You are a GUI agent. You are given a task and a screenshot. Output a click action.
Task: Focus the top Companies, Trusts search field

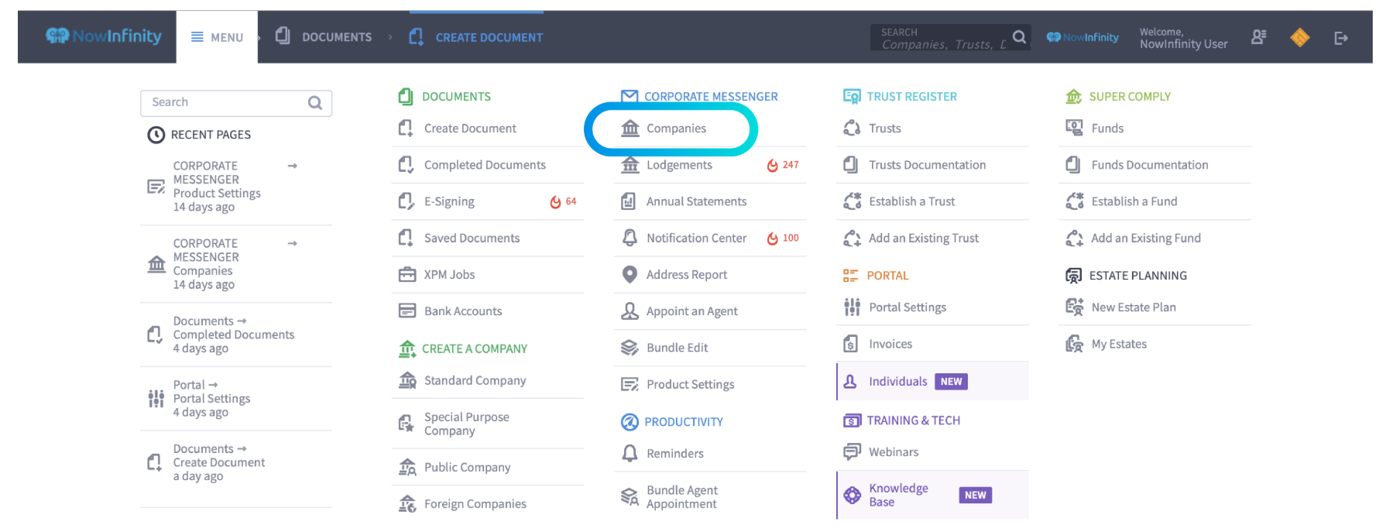(x=942, y=38)
